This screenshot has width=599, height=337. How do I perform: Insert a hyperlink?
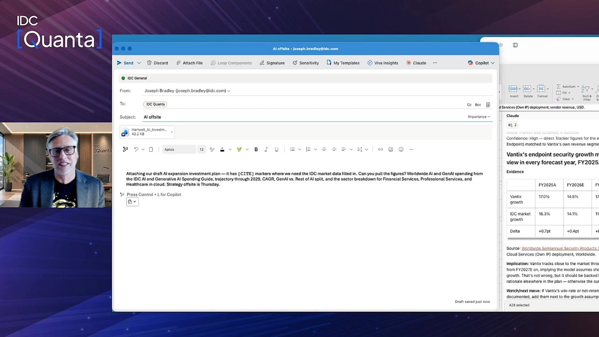click(x=380, y=149)
